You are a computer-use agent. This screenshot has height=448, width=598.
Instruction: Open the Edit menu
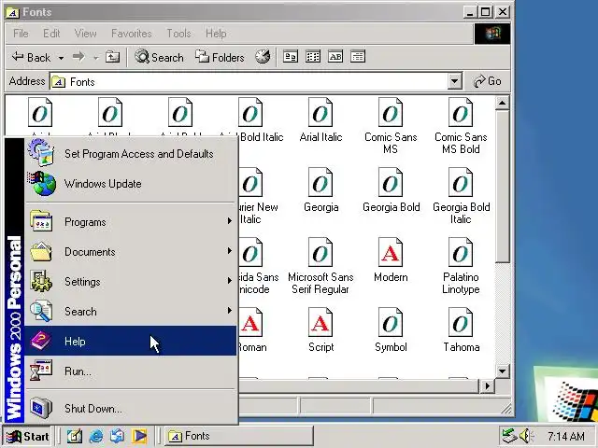pos(51,34)
